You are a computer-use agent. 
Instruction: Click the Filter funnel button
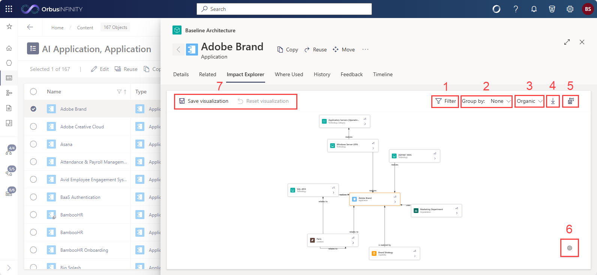click(445, 101)
